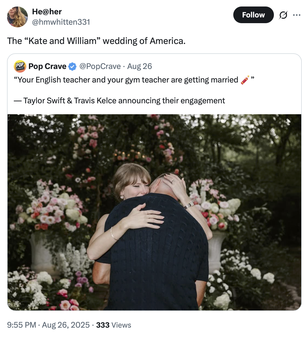Open the 333 Views count

(x=114, y=325)
